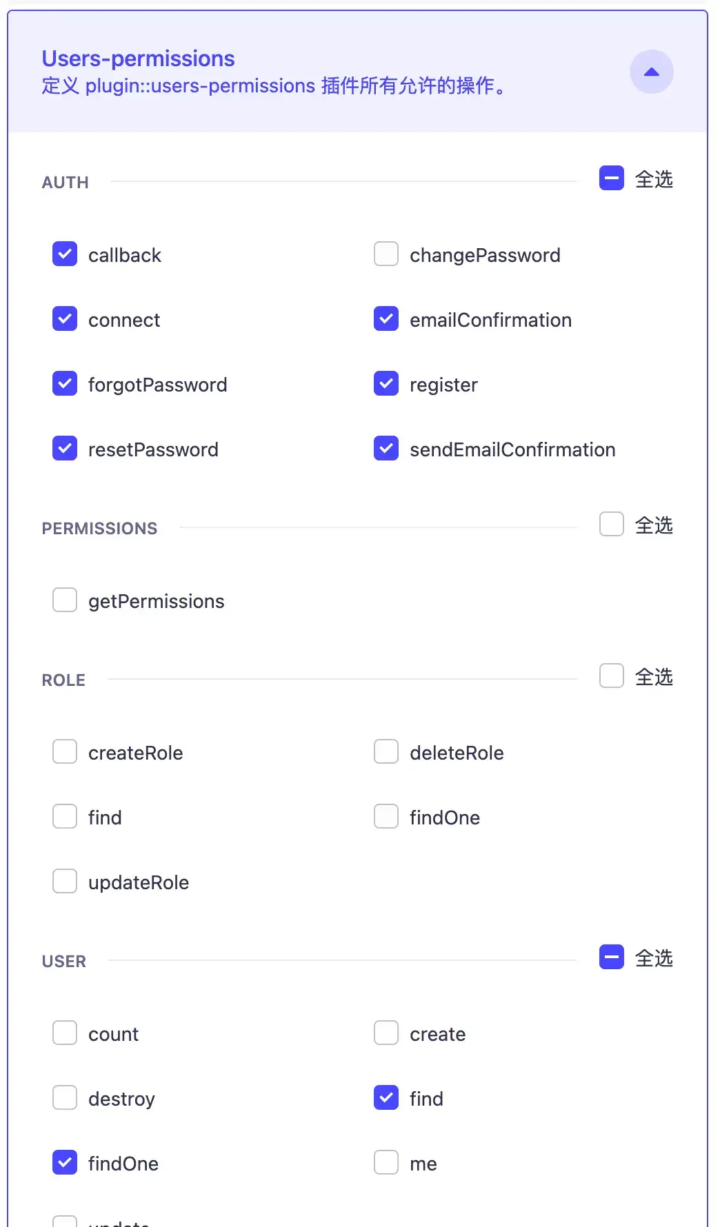Viewport: 720px width, 1227px height.
Task: Enable getPermissions checkbox
Action: pyautogui.click(x=65, y=600)
